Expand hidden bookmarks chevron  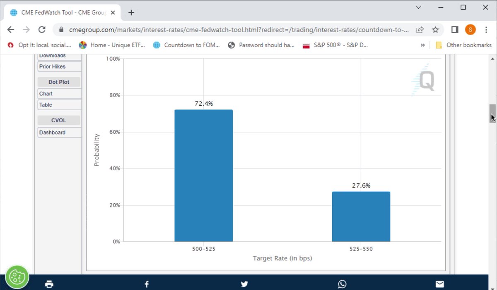pyautogui.click(x=423, y=45)
